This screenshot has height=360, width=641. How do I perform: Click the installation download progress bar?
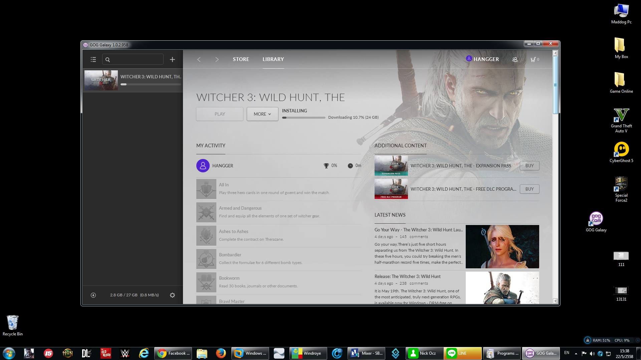click(303, 118)
